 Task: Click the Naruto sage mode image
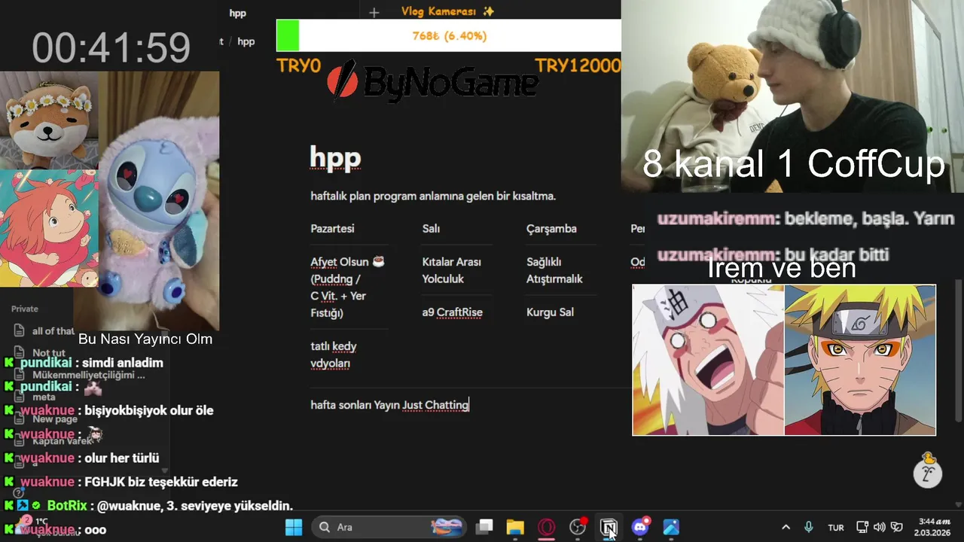(860, 360)
